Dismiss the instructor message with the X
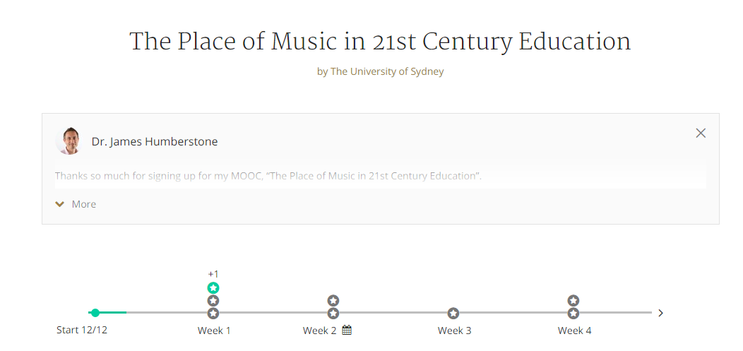 point(701,133)
